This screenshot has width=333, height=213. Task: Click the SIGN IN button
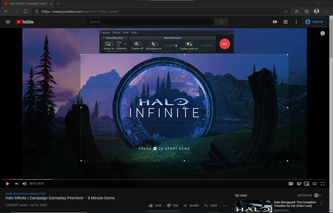tap(313, 22)
